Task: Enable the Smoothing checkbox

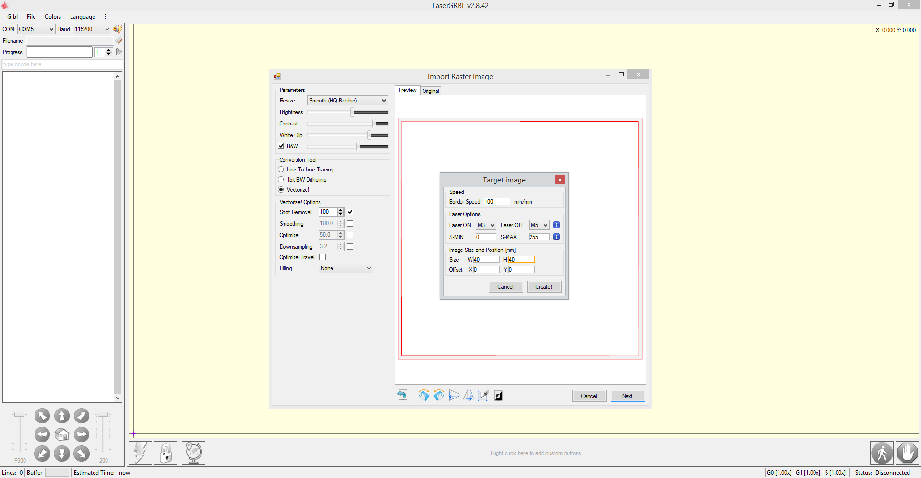Action: coord(350,223)
